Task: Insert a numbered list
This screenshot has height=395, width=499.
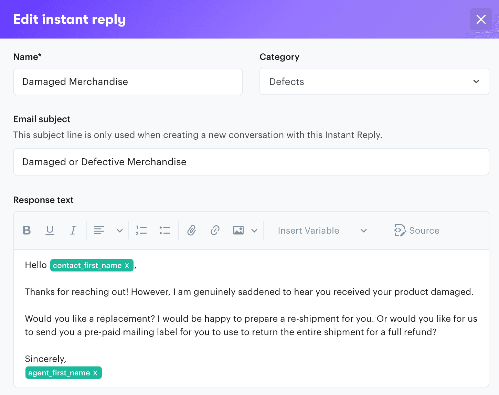Action: point(141,230)
